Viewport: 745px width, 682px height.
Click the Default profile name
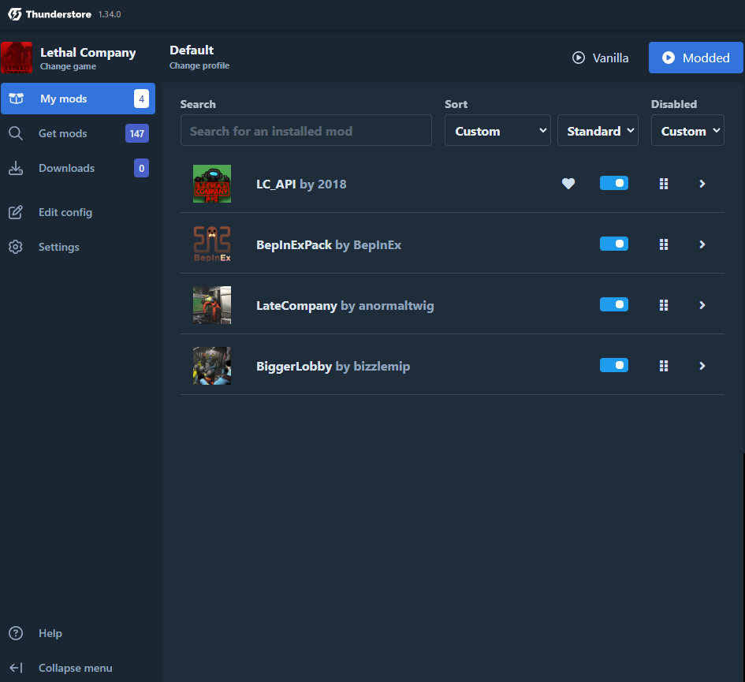[x=192, y=50]
